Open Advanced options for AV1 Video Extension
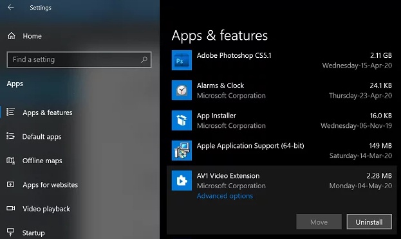The height and width of the screenshot is (239, 401). pyautogui.click(x=225, y=196)
